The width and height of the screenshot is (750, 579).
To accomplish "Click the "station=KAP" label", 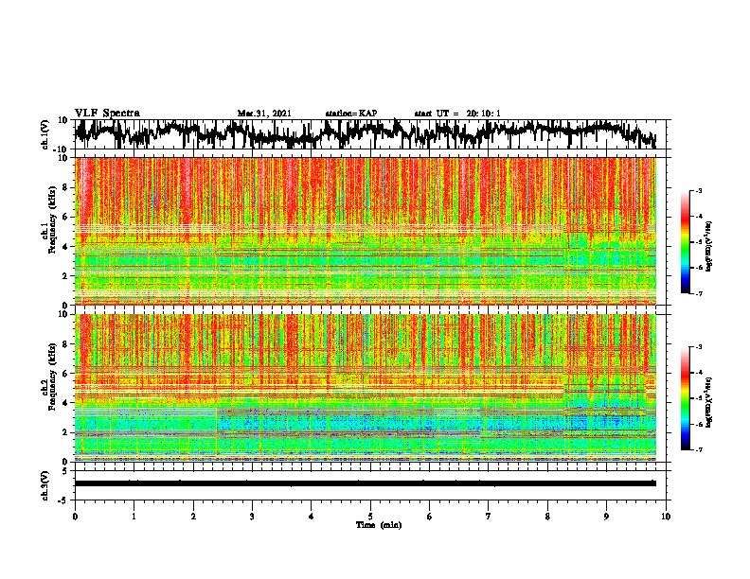I will (351, 114).
